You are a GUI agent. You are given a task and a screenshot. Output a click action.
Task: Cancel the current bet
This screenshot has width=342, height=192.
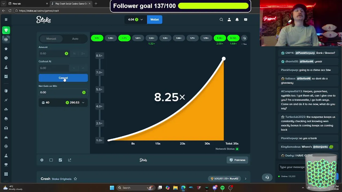pyautogui.click(x=63, y=78)
